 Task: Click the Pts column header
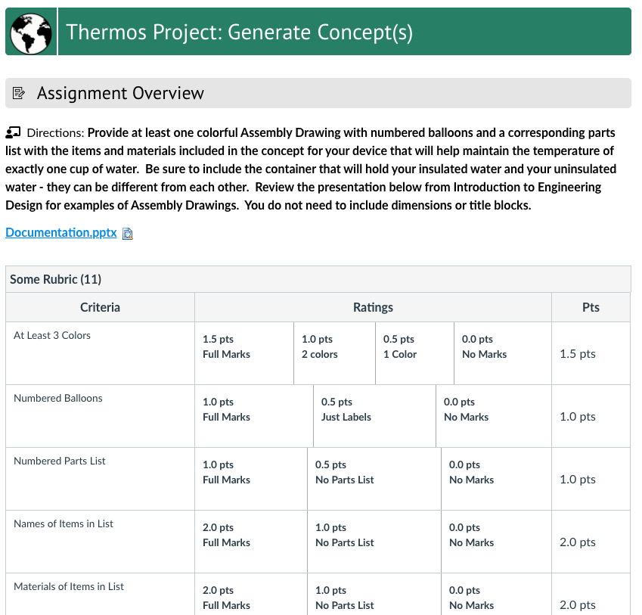pyautogui.click(x=591, y=307)
